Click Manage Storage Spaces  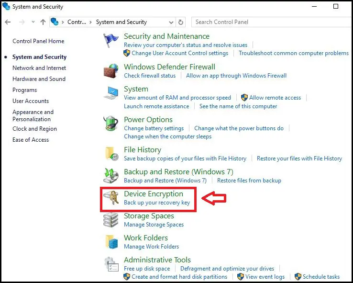click(x=154, y=225)
